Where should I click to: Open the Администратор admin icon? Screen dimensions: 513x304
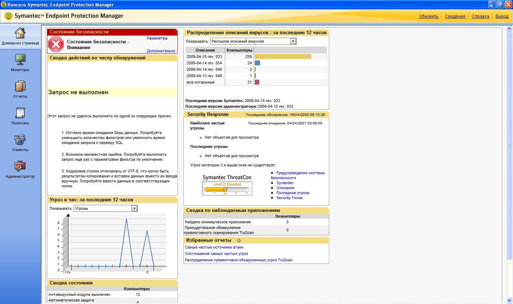tap(20, 166)
